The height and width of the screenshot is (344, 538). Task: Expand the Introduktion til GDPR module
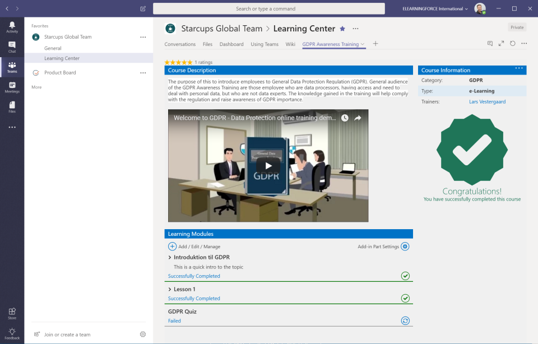point(171,257)
